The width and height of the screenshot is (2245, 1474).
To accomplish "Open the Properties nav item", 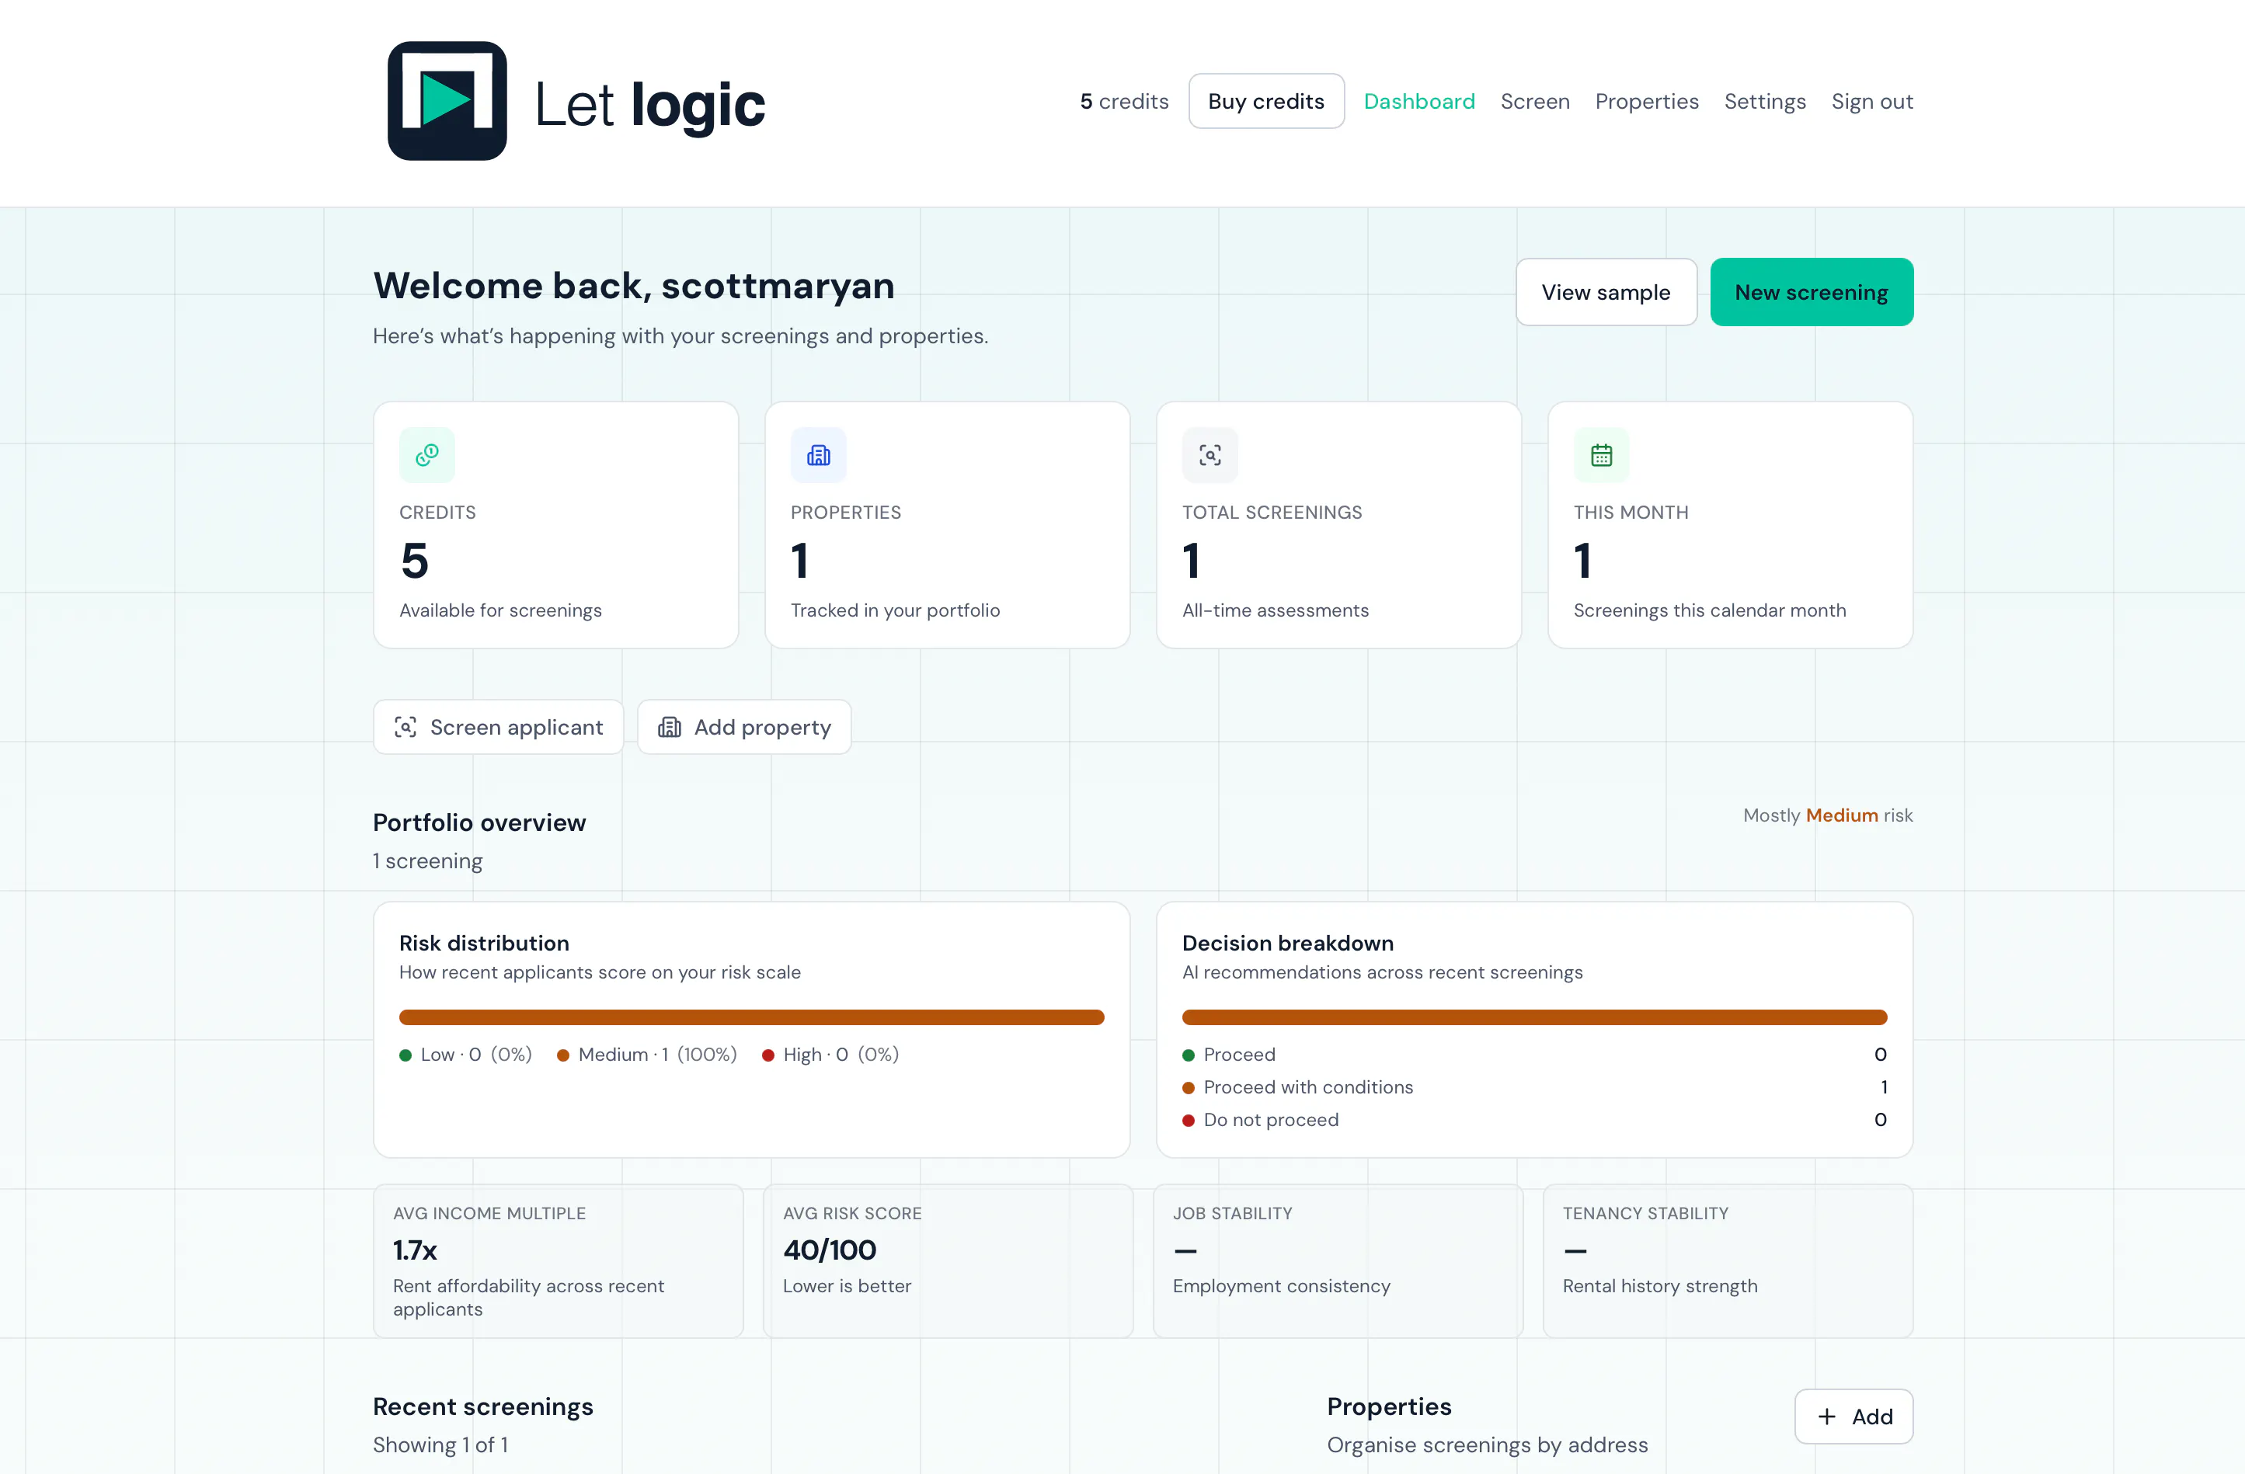I will (x=1646, y=101).
